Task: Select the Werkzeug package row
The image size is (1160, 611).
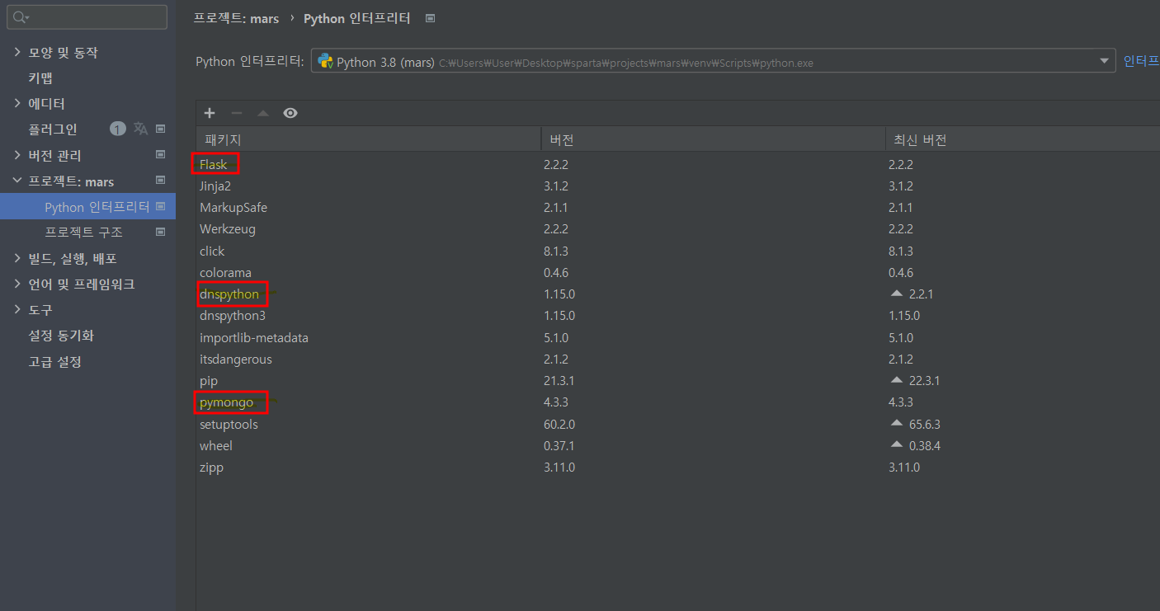Action: point(677,228)
